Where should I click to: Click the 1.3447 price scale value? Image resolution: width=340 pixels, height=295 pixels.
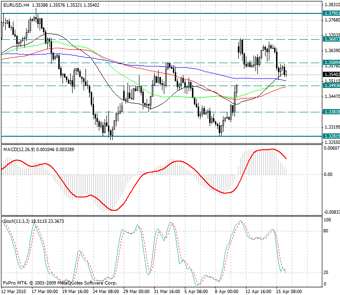[332, 97]
